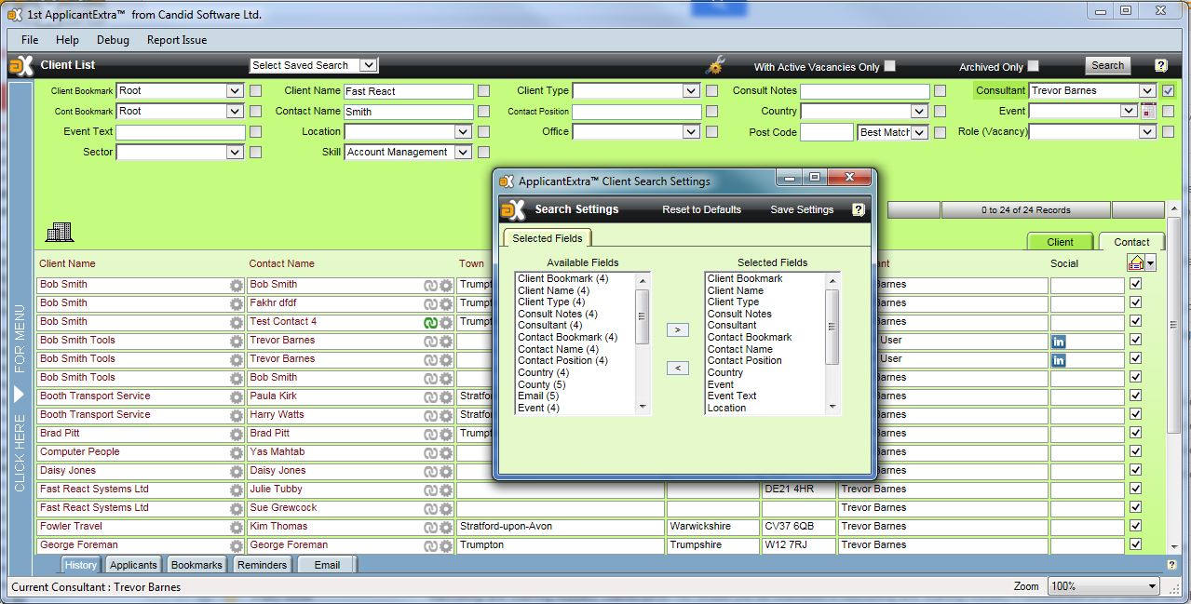Switch to Applicants bottom tab

click(133, 565)
